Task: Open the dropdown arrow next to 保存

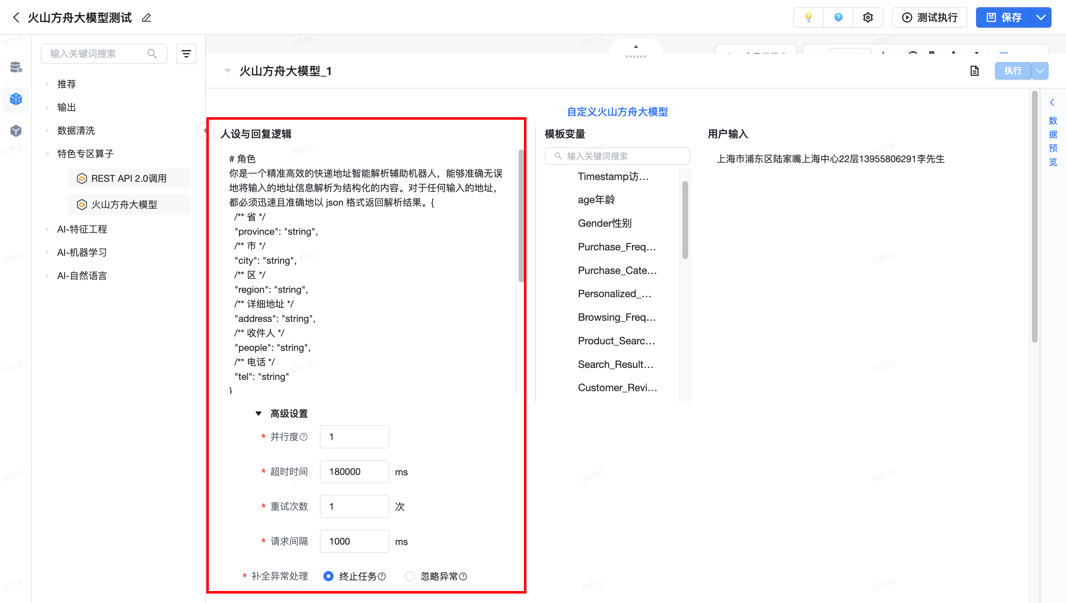Action: (1041, 17)
